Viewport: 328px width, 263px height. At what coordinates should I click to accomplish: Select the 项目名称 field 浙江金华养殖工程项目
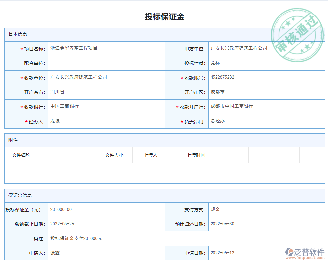pos(73,48)
